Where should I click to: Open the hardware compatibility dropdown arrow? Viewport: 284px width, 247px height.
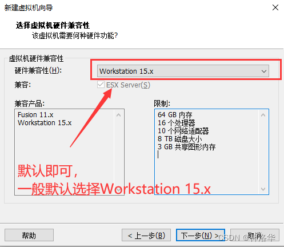point(264,71)
